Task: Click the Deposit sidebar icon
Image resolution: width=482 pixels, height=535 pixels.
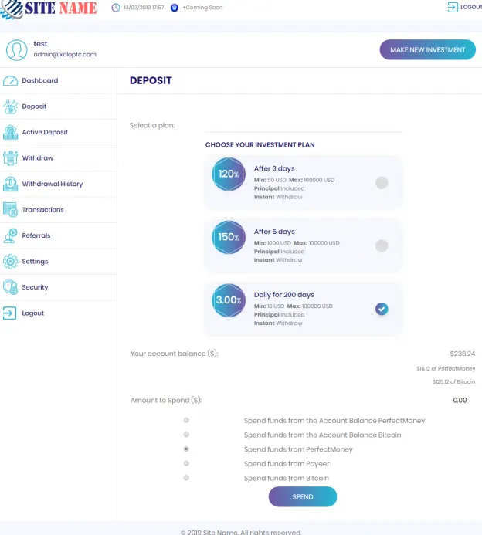Action: (10, 107)
